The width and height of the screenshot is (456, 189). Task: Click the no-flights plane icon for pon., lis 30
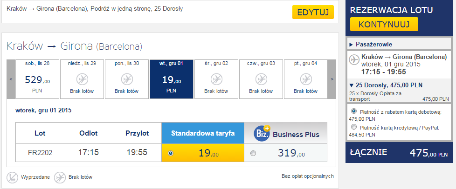(127, 79)
